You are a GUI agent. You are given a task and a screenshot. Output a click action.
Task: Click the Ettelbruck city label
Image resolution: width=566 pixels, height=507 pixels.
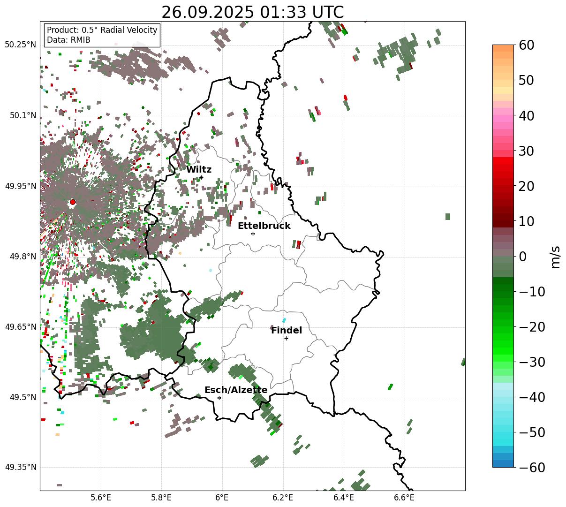click(264, 226)
